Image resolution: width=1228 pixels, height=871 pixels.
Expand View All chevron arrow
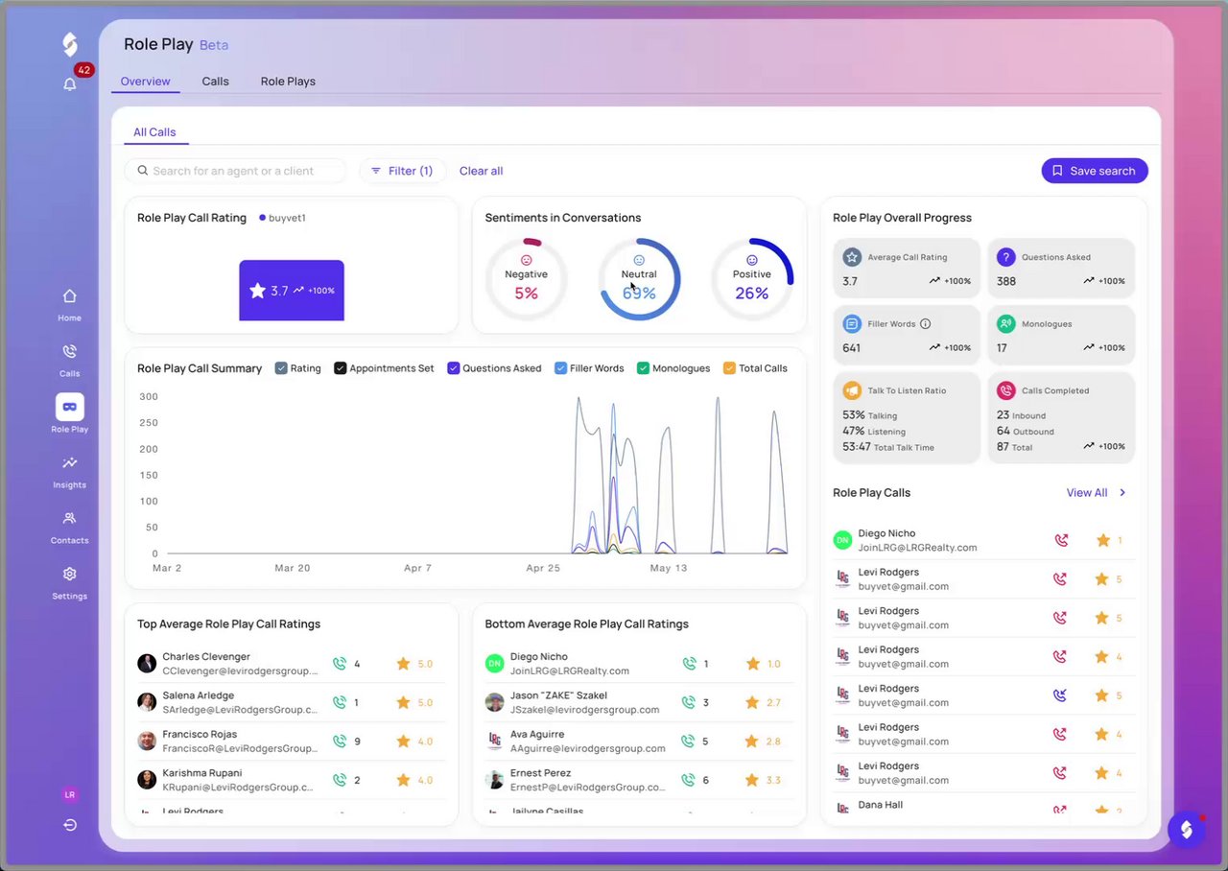tap(1122, 492)
